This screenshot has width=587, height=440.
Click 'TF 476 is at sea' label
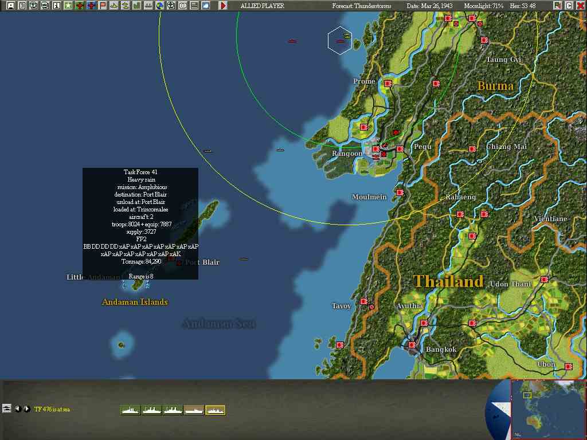tap(52, 409)
